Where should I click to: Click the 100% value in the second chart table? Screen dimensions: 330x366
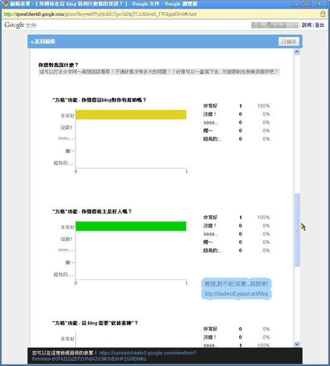[x=264, y=218]
